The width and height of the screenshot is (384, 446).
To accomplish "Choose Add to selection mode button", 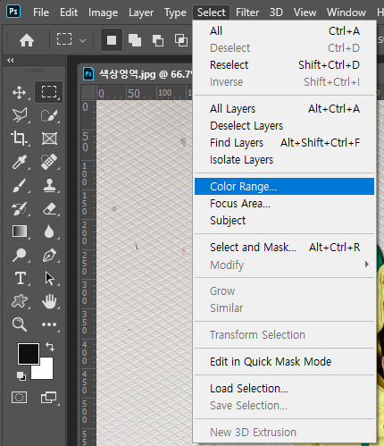I will [x=135, y=40].
